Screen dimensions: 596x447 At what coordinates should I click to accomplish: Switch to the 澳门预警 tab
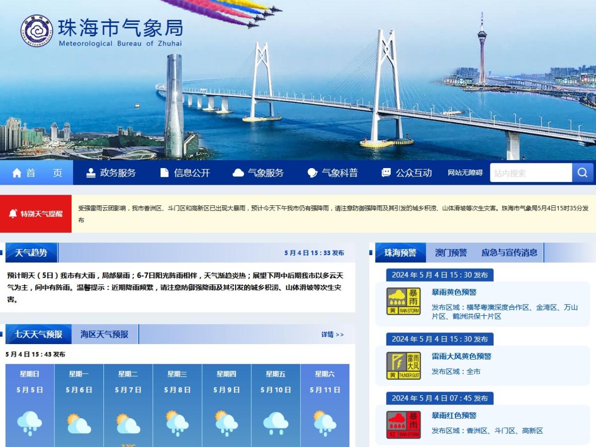tap(451, 253)
